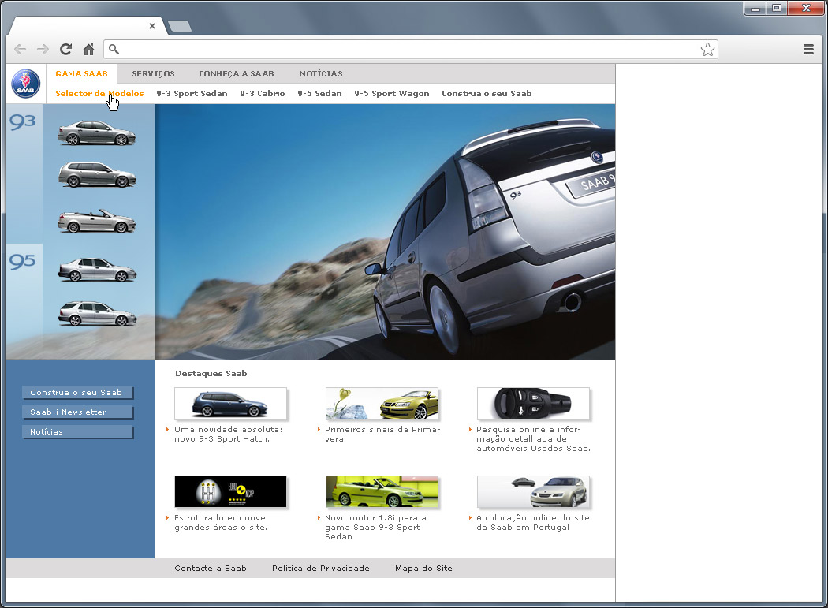Click the browser back arrow
Image resolution: width=828 pixels, height=608 pixels.
pos(20,49)
